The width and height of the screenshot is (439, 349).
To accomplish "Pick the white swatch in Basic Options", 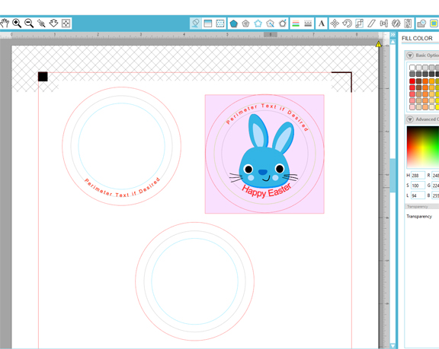I will coord(412,68).
